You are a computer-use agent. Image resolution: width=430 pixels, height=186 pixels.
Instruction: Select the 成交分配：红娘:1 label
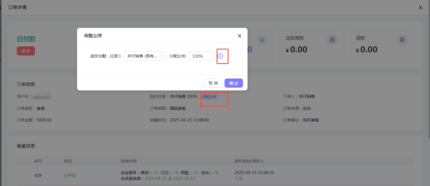(x=105, y=56)
